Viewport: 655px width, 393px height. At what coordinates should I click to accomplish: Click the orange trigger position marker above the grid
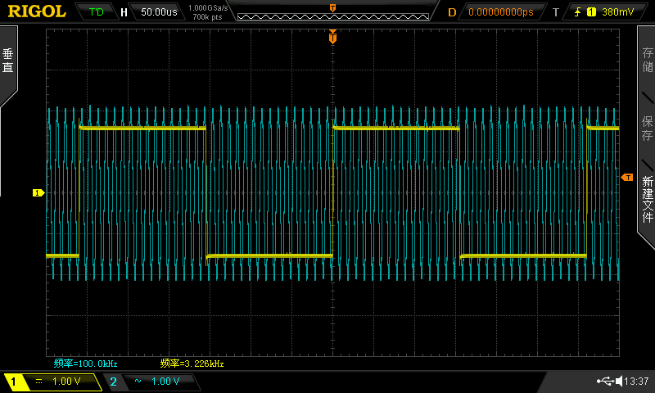pos(332,37)
